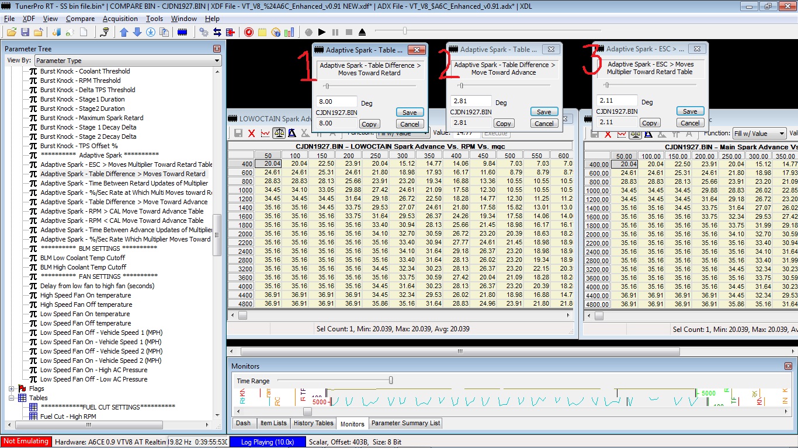
Task: Click the record button in the playback toolbar
Action: 308,32
